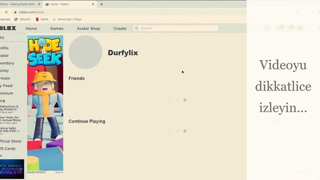Image resolution: width=320 pixels, height=180 pixels.
Task: Open Inventory in the sidebar
Action: (x=7, y=63)
